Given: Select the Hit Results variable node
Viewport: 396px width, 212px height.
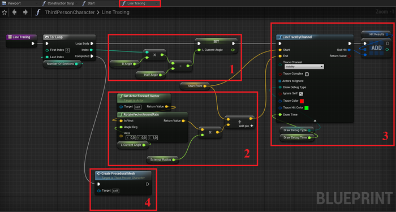Looking at the screenshot, I should [376, 34].
